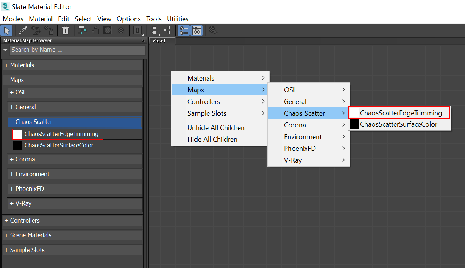Open Maps submenu in context menu

tap(220, 90)
